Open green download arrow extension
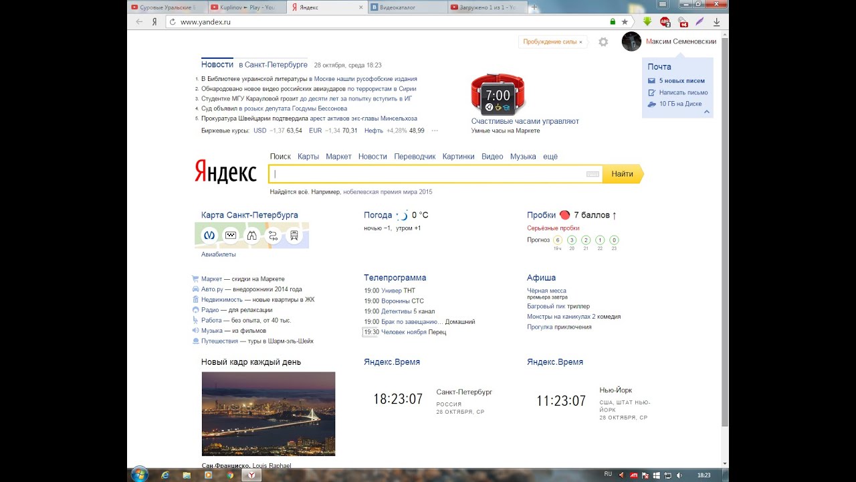Image resolution: width=856 pixels, height=482 pixels. tap(647, 21)
